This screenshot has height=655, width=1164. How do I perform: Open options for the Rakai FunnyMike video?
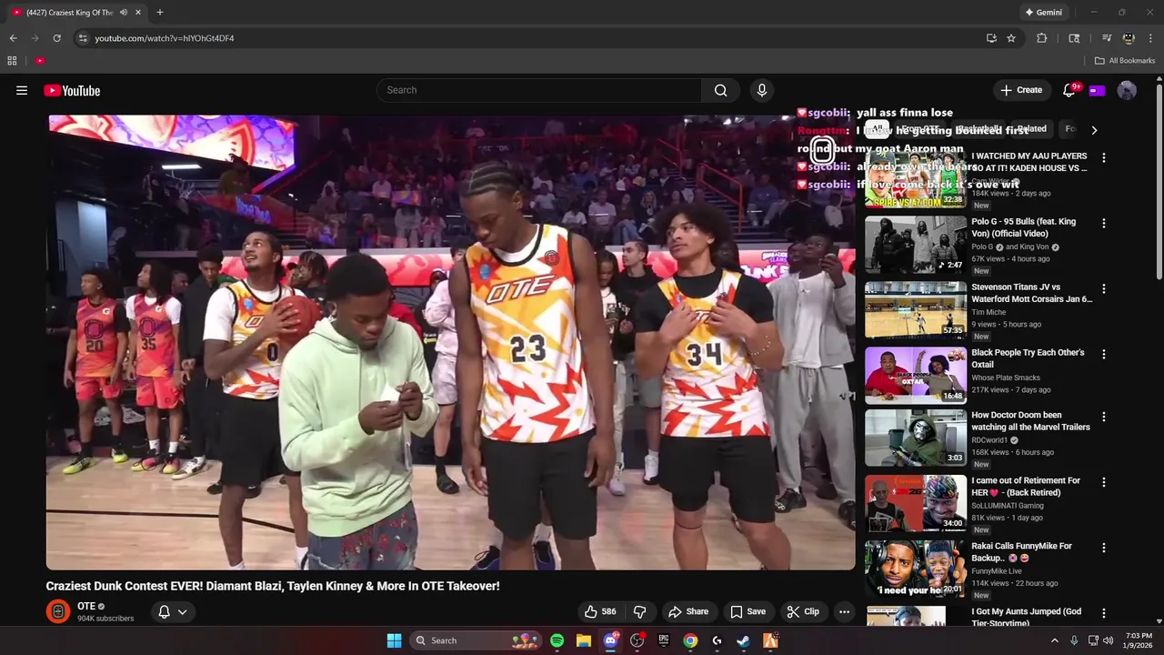click(1104, 548)
